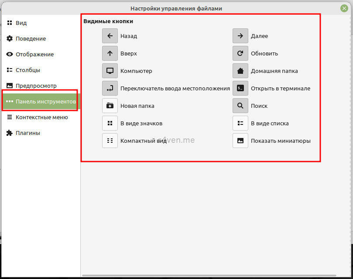Click the Поиск magnifier icon button
The image size is (353, 279).
[x=240, y=106]
